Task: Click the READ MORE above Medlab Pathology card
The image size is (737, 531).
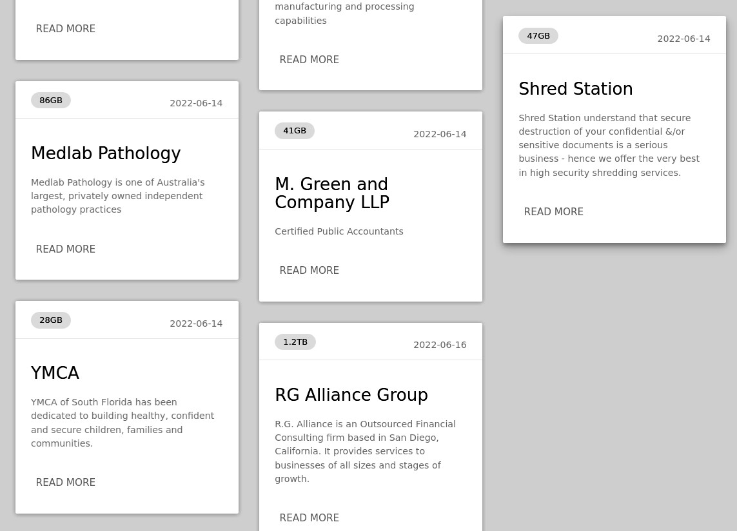Action: (65, 28)
